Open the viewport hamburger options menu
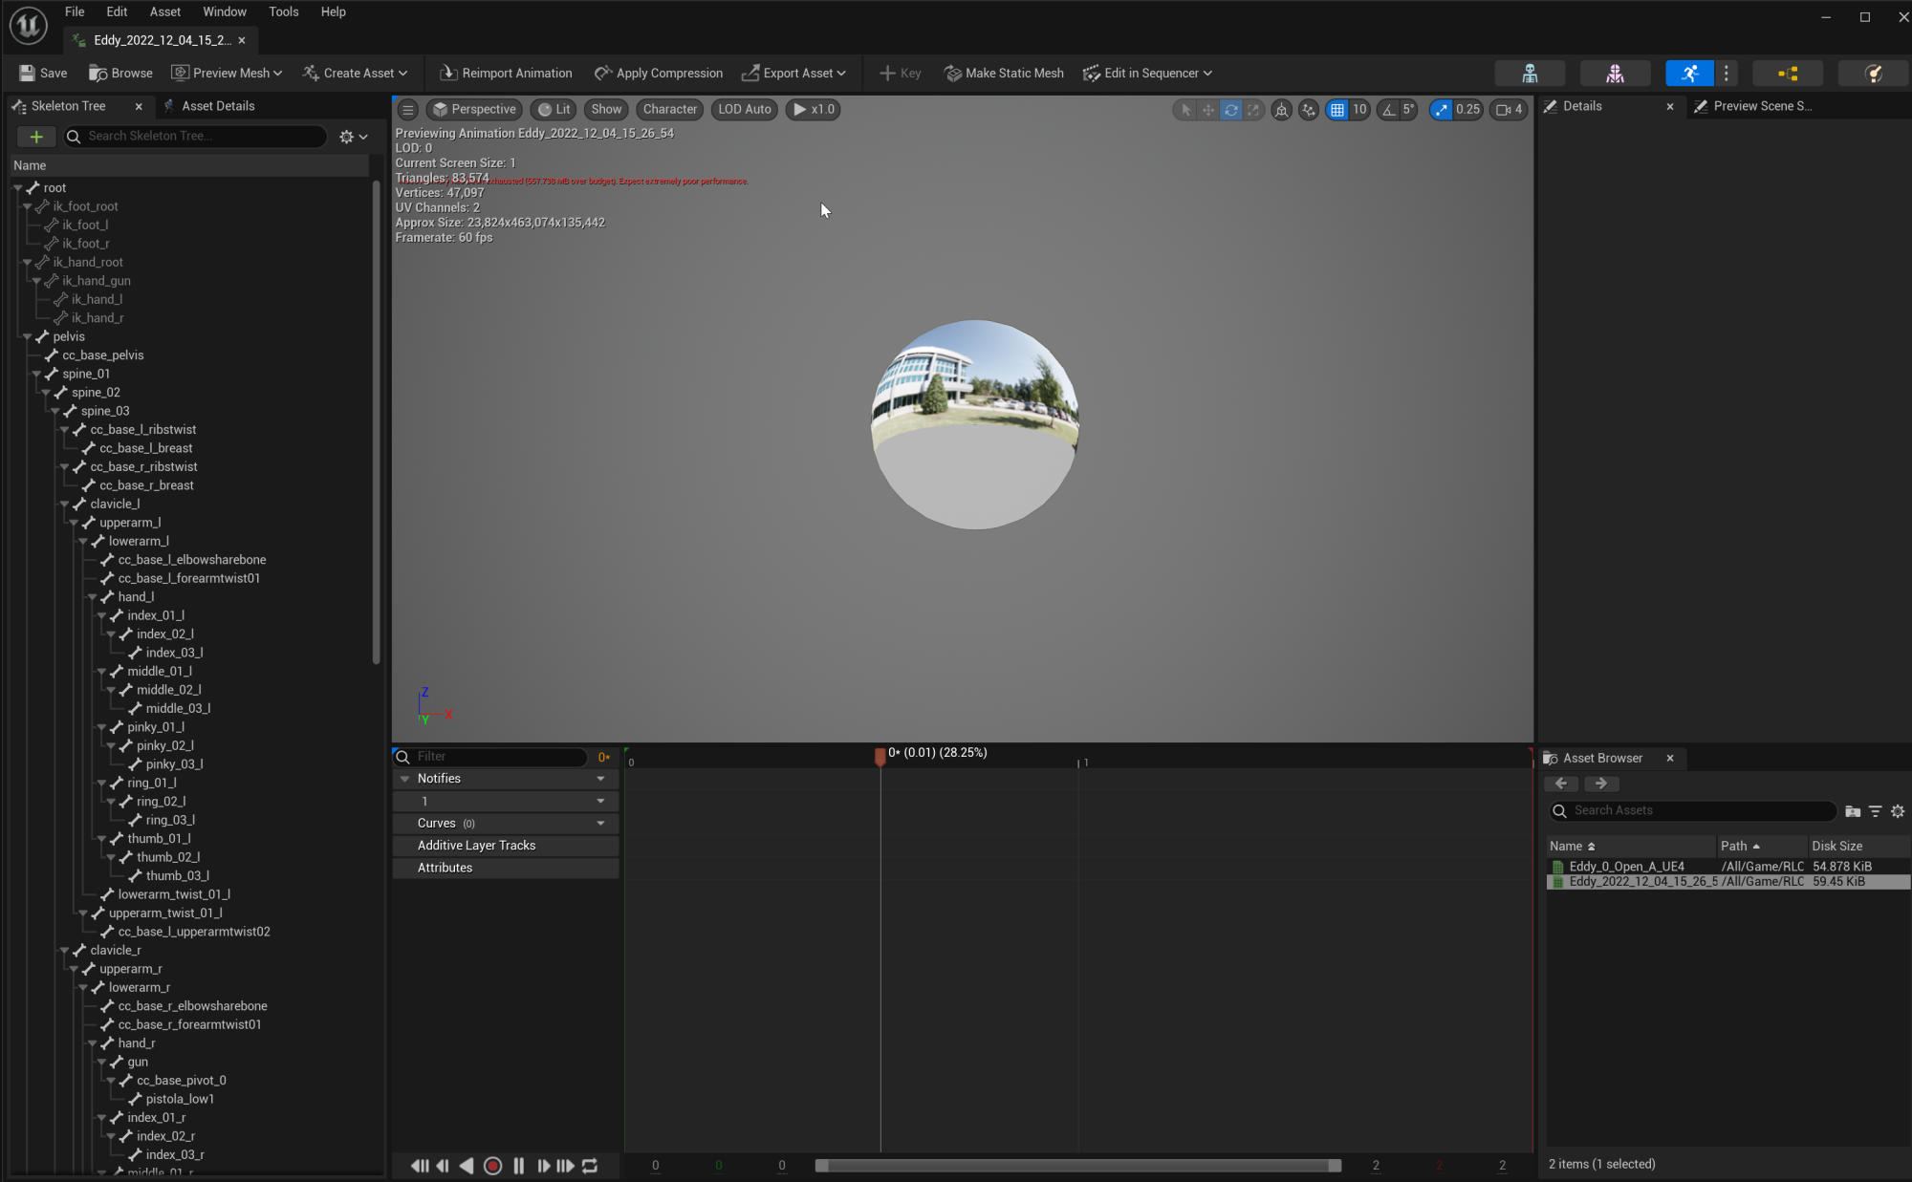Viewport: 1912px width, 1182px height. (408, 109)
